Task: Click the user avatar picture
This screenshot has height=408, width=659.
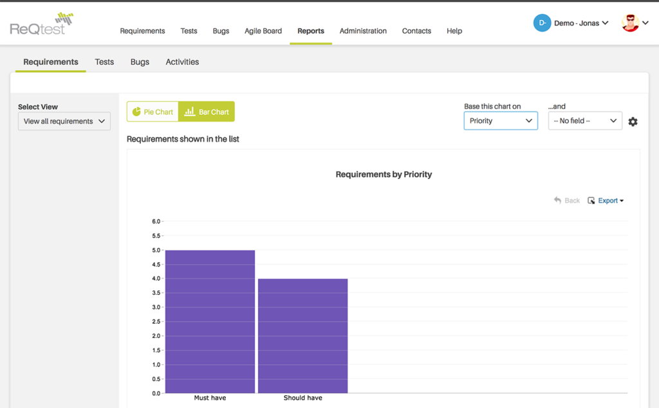Action: click(x=630, y=23)
